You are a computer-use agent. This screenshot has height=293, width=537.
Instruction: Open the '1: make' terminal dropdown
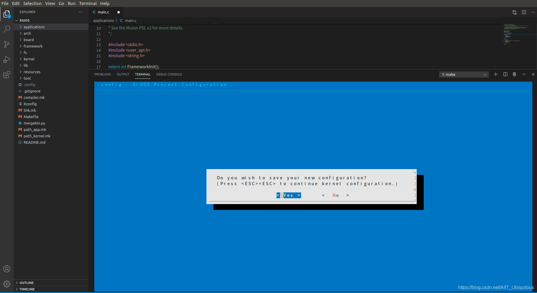point(464,75)
